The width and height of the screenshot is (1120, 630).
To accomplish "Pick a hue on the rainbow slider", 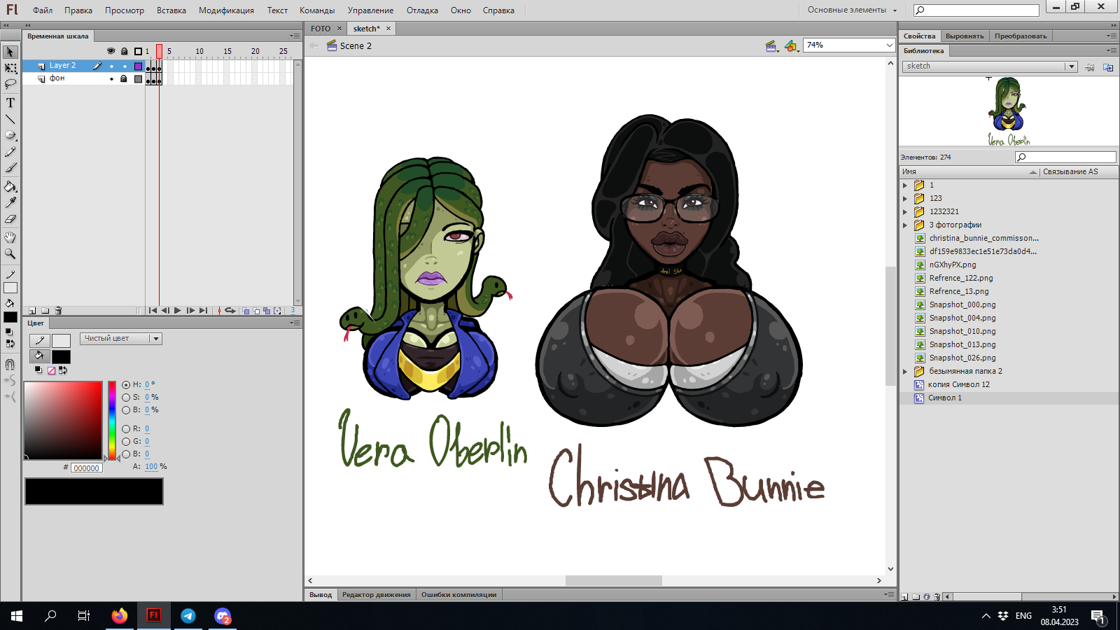I will 112,420.
